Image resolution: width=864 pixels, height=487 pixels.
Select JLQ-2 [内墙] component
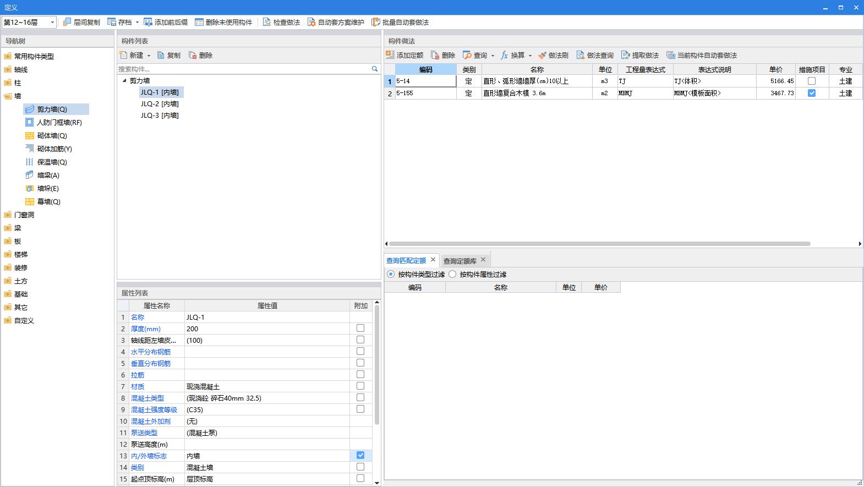pyautogui.click(x=160, y=103)
